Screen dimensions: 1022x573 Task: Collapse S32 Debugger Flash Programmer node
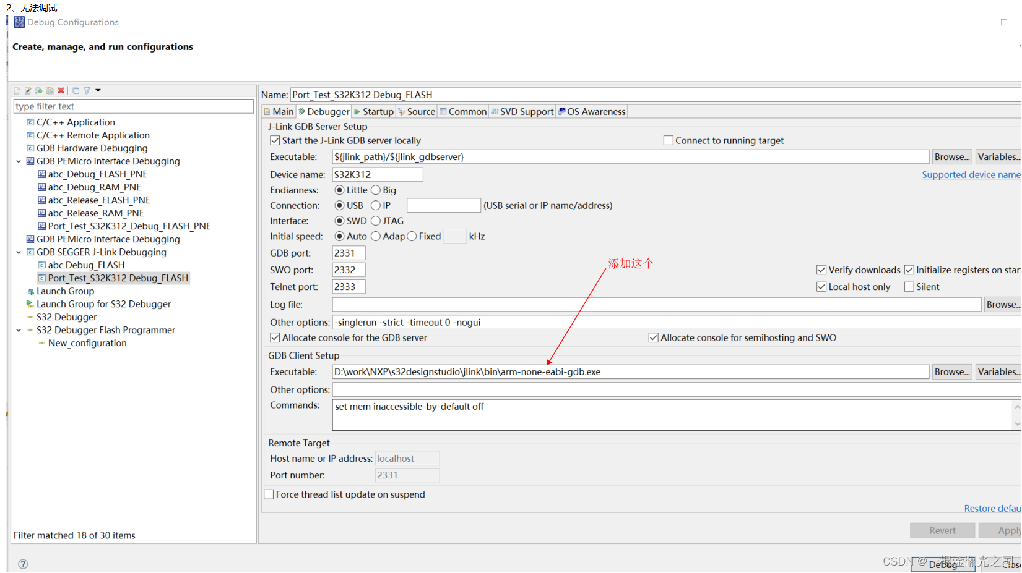[x=19, y=330]
